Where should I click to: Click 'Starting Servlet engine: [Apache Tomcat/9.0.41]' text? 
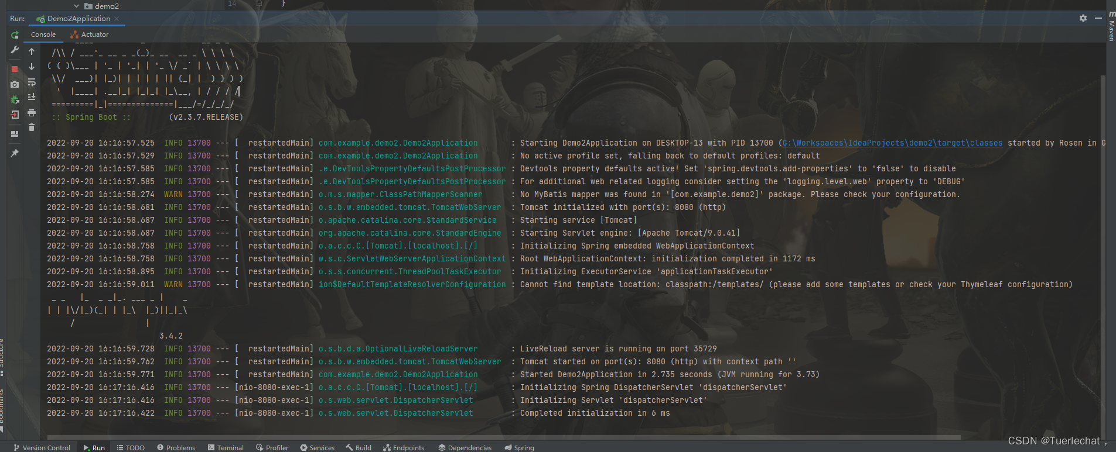pos(630,233)
